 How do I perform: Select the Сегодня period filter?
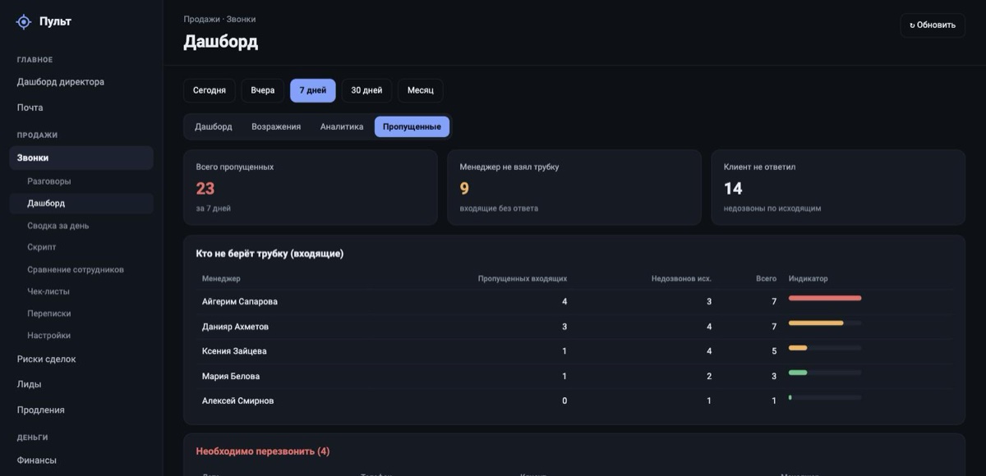tap(210, 90)
